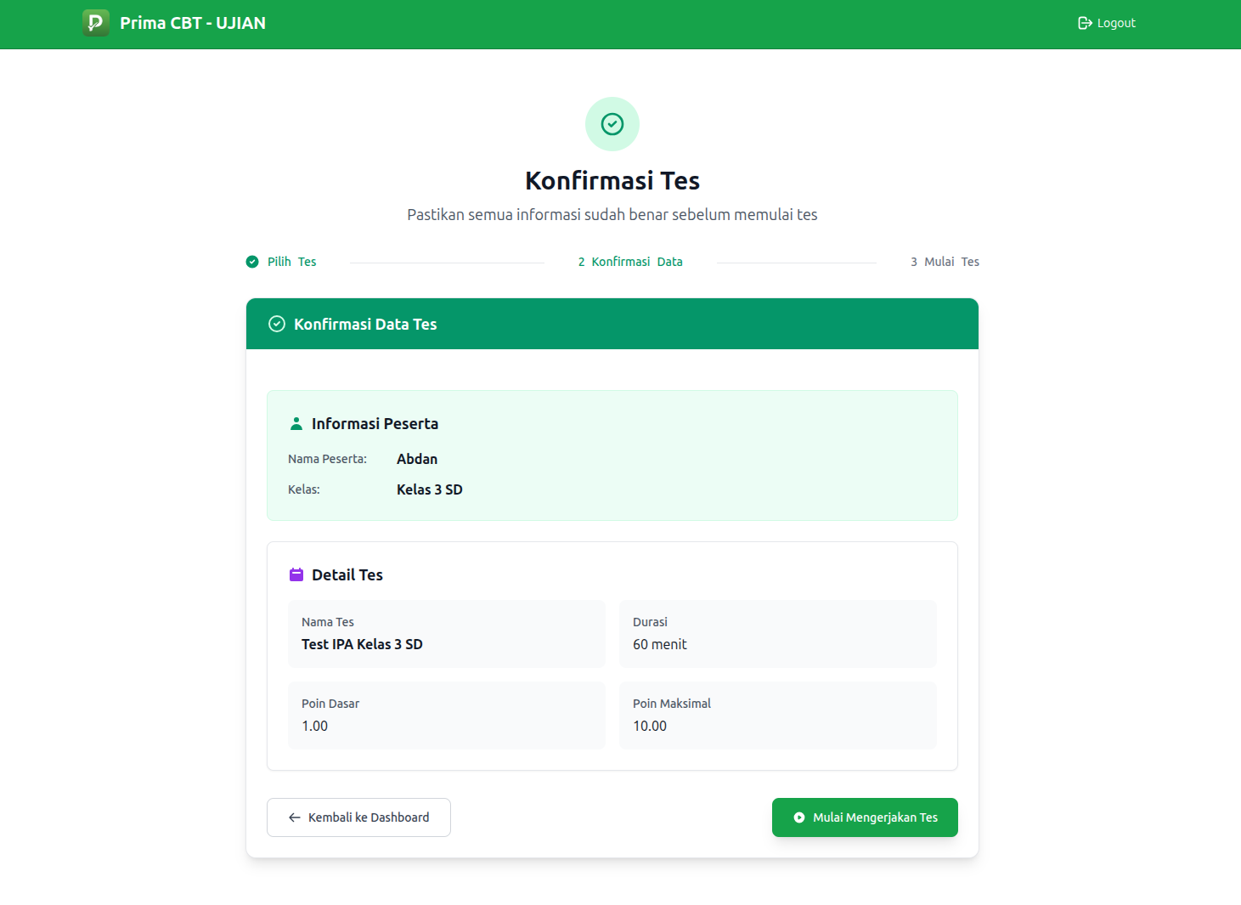Click the progress line between Pilih Tes and Konfirmasi Data
Screen dimensions: 1241x905
point(446,262)
